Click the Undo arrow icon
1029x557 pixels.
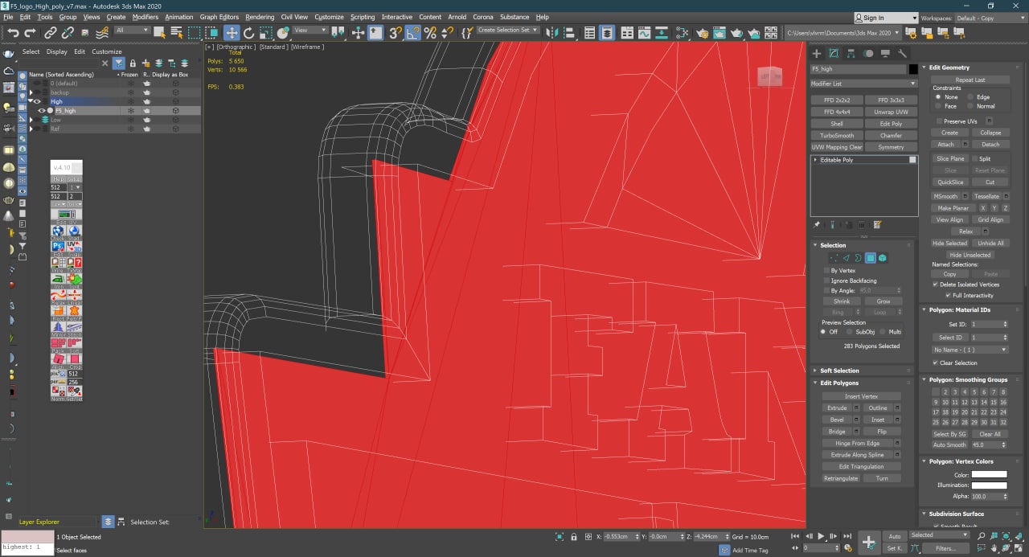pos(13,33)
